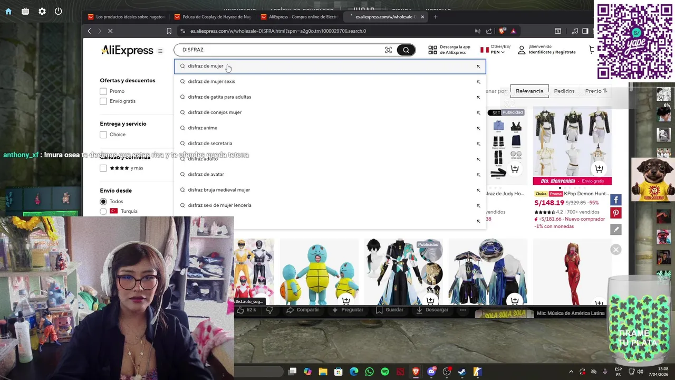
Task: Click the settings gear at top left
Action: [x=42, y=11]
